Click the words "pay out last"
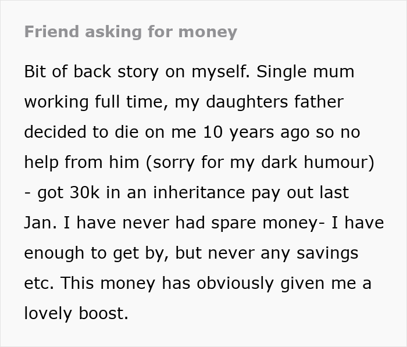The height and width of the screenshot is (347, 407). point(308,193)
